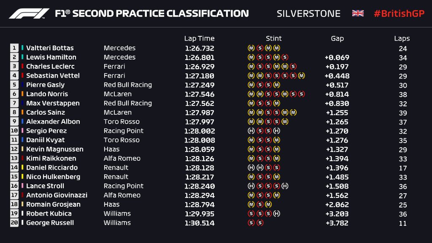Click the Laps column header

[402, 38]
